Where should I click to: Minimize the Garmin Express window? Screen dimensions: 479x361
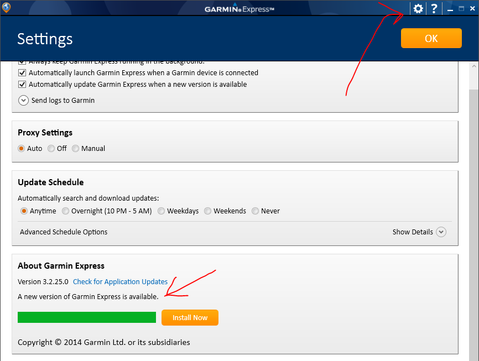click(x=450, y=9)
